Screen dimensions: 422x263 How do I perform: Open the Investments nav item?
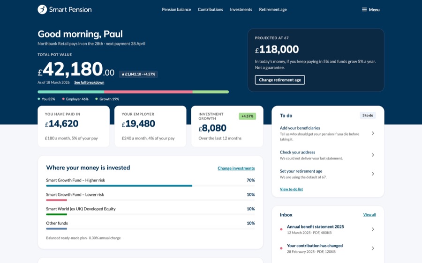pos(241,9)
